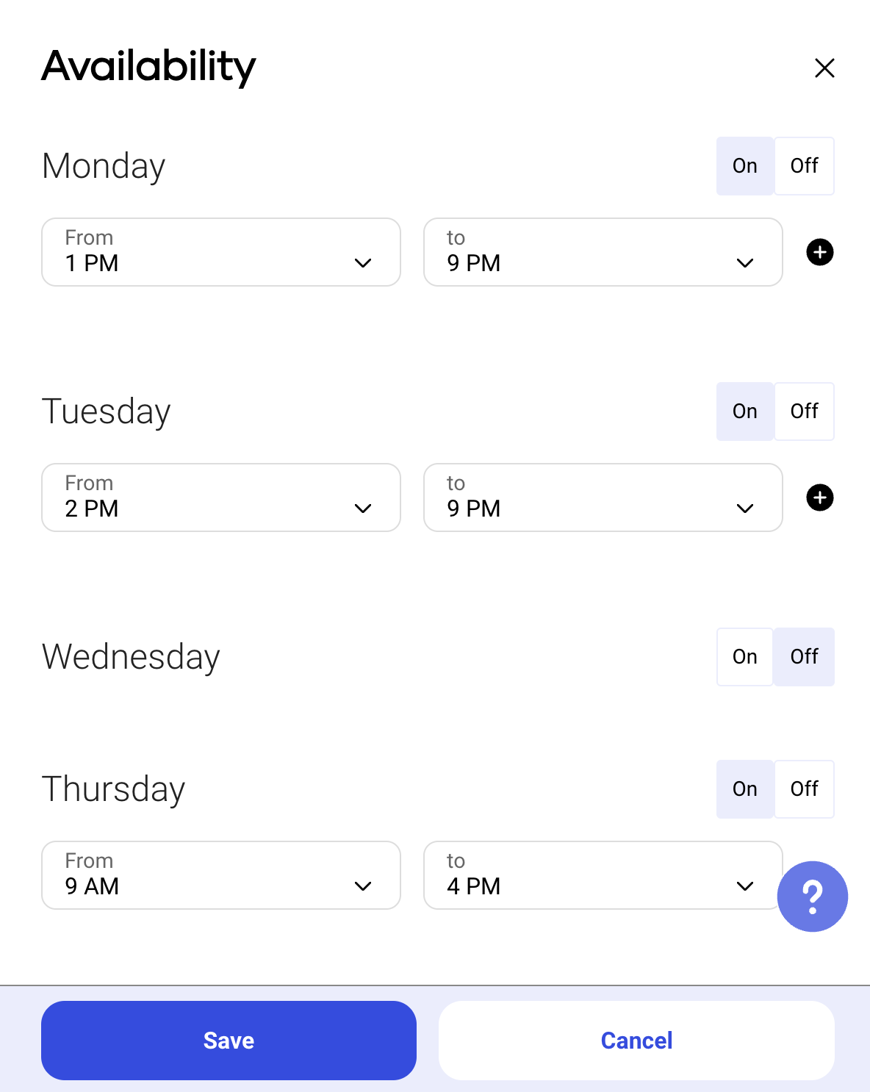Turn Thursday availability off
The height and width of the screenshot is (1092, 870).
click(x=804, y=789)
